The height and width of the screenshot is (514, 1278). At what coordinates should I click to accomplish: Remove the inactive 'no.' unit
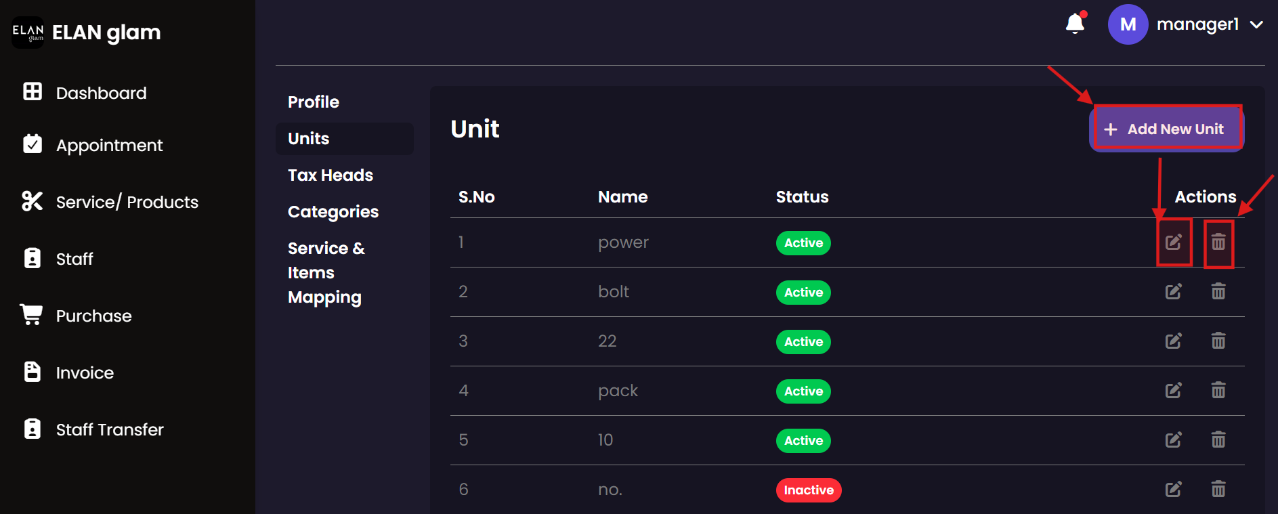click(1218, 490)
